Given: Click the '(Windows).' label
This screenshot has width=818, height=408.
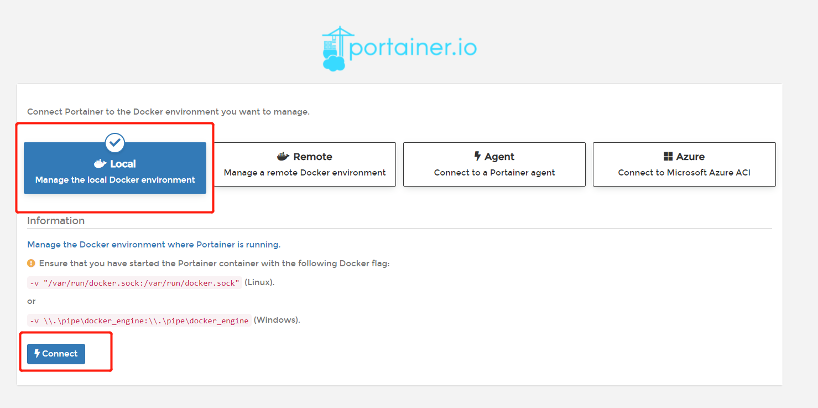Looking at the screenshot, I should tap(277, 320).
